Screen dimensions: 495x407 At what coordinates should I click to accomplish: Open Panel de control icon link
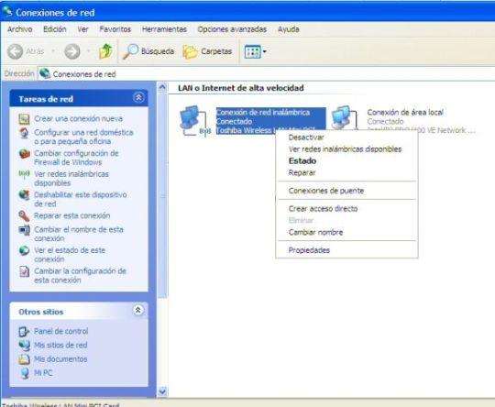click(x=24, y=331)
